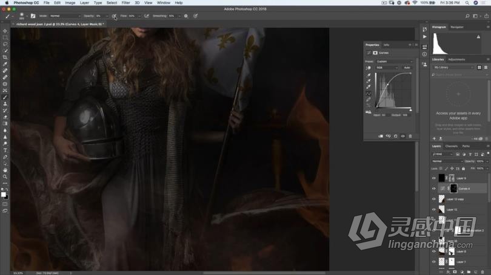Select the Horizontal Type tool

click(x=5, y=150)
